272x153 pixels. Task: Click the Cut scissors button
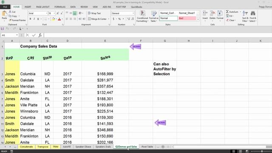(x=12, y=12)
